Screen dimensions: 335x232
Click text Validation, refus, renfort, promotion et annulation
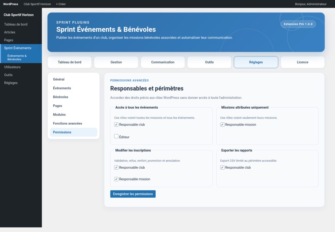click(x=148, y=161)
